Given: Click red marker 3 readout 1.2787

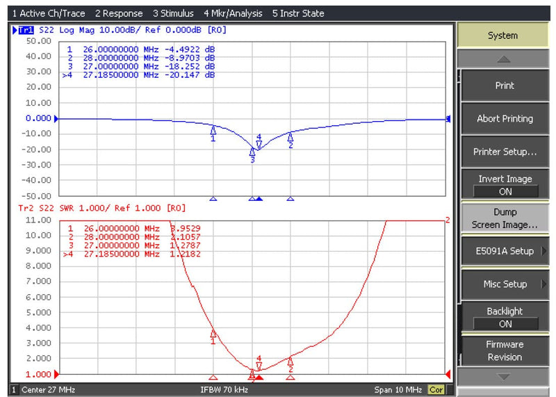Looking at the screenshot, I should pos(134,245).
